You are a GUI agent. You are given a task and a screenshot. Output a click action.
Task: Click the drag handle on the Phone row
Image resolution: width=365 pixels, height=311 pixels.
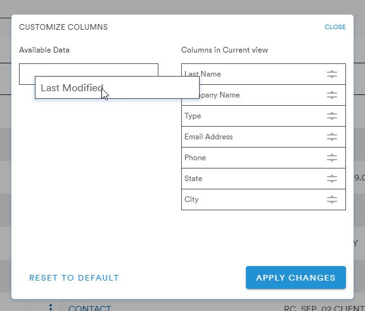coord(331,158)
